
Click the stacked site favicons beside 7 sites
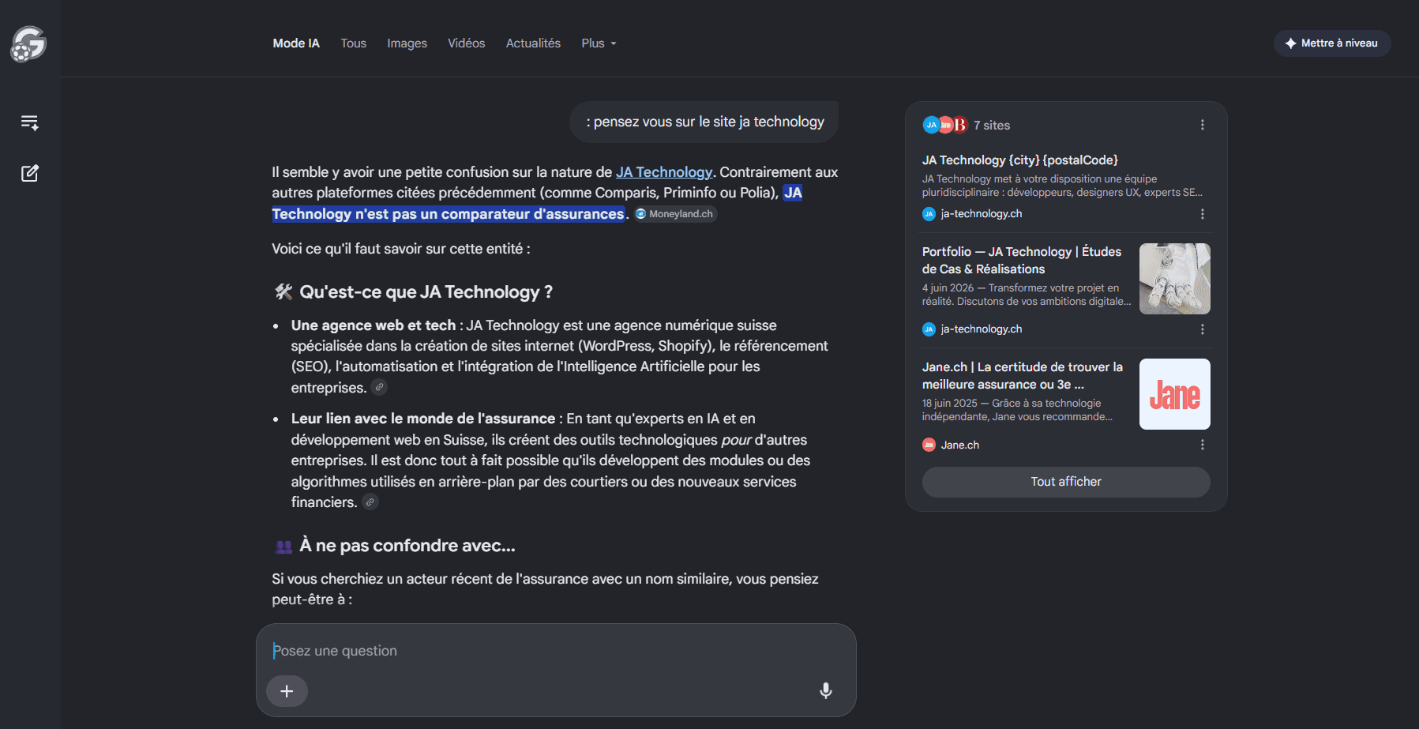(945, 125)
